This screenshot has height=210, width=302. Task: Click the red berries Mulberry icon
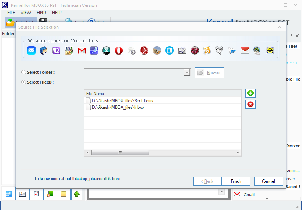[x=195, y=50]
